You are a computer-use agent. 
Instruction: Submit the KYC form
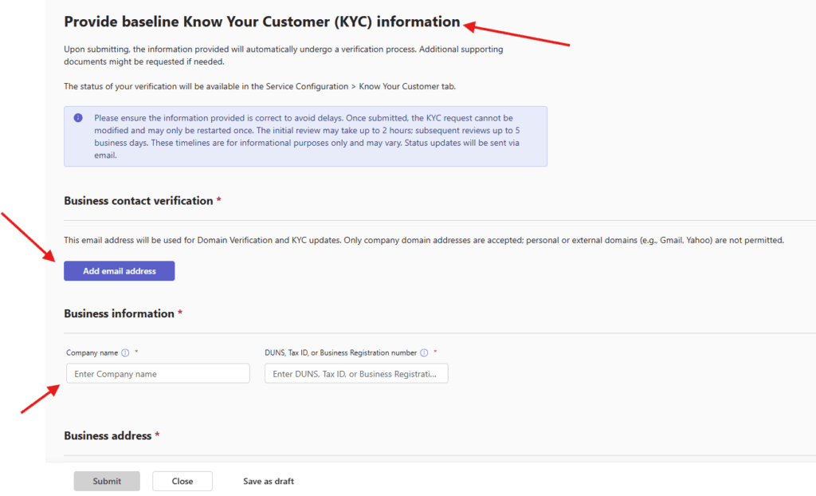click(107, 481)
